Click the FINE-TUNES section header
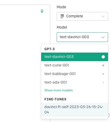This screenshot has height=122, width=111. click(x=55, y=99)
